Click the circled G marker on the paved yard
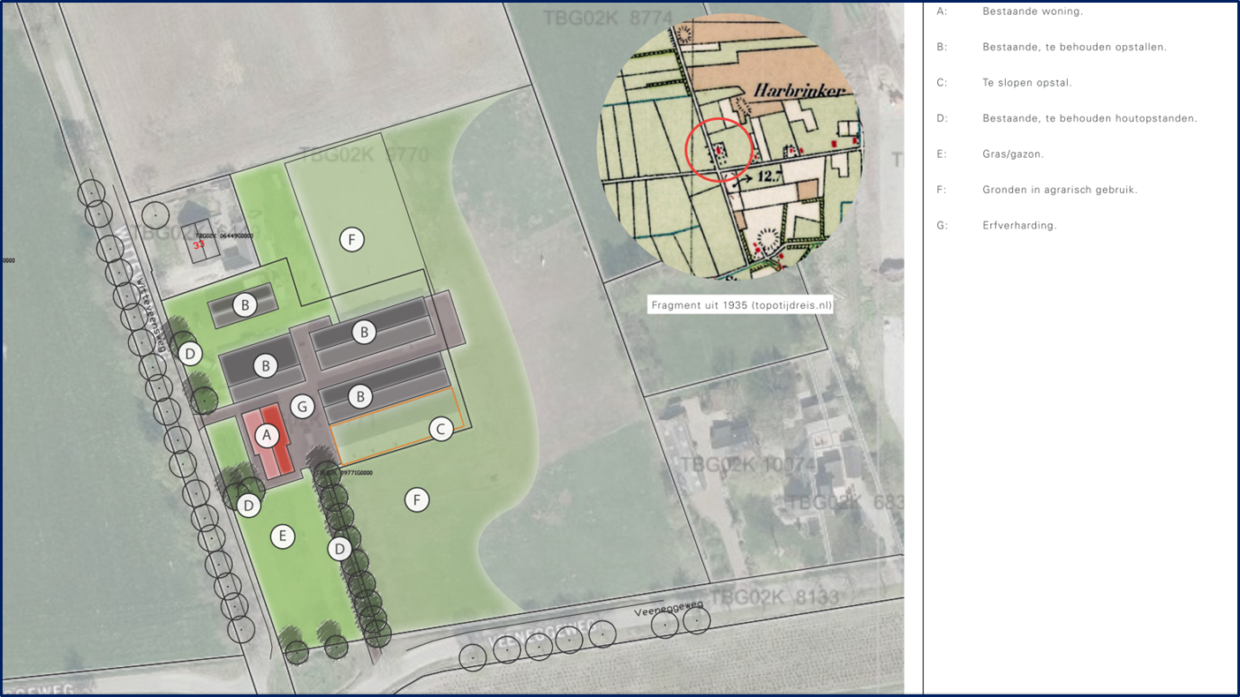Viewport: 1240px width, 697px height. coord(303,407)
